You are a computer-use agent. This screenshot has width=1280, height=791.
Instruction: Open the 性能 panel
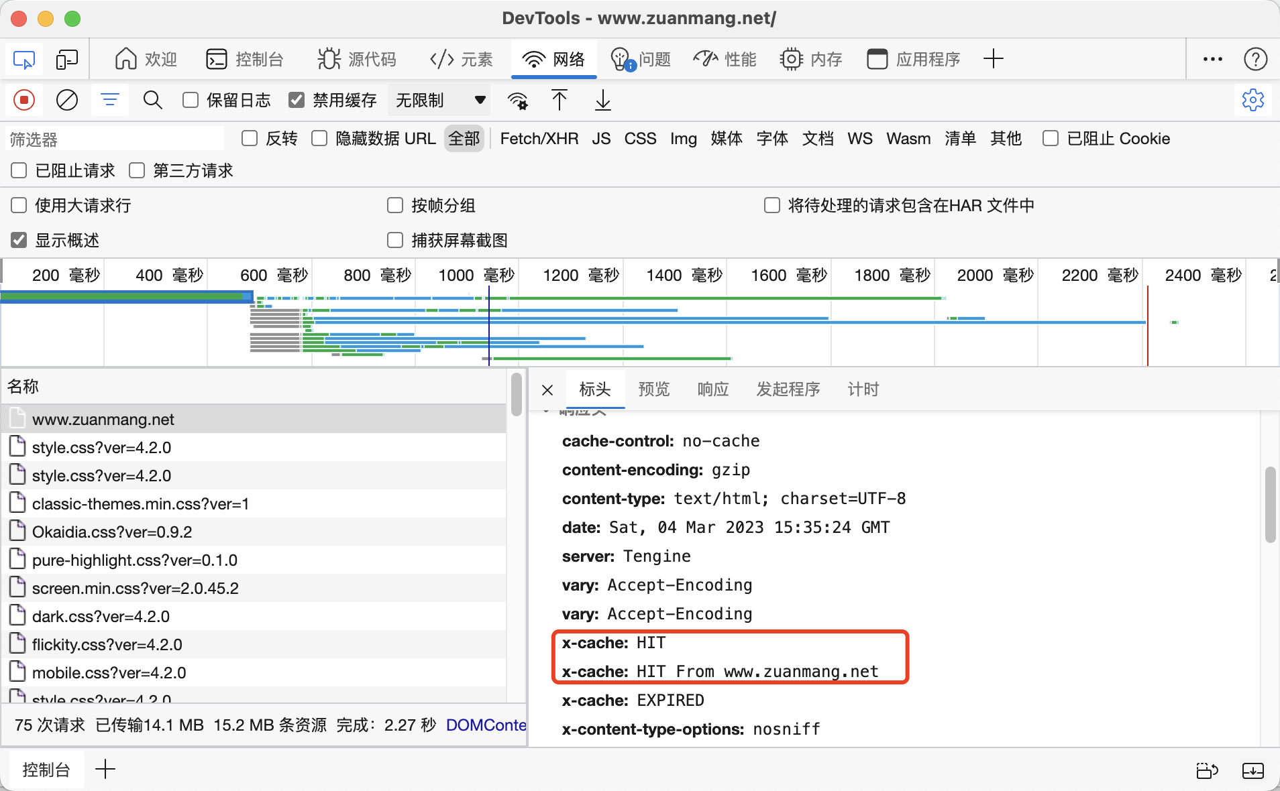point(724,59)
